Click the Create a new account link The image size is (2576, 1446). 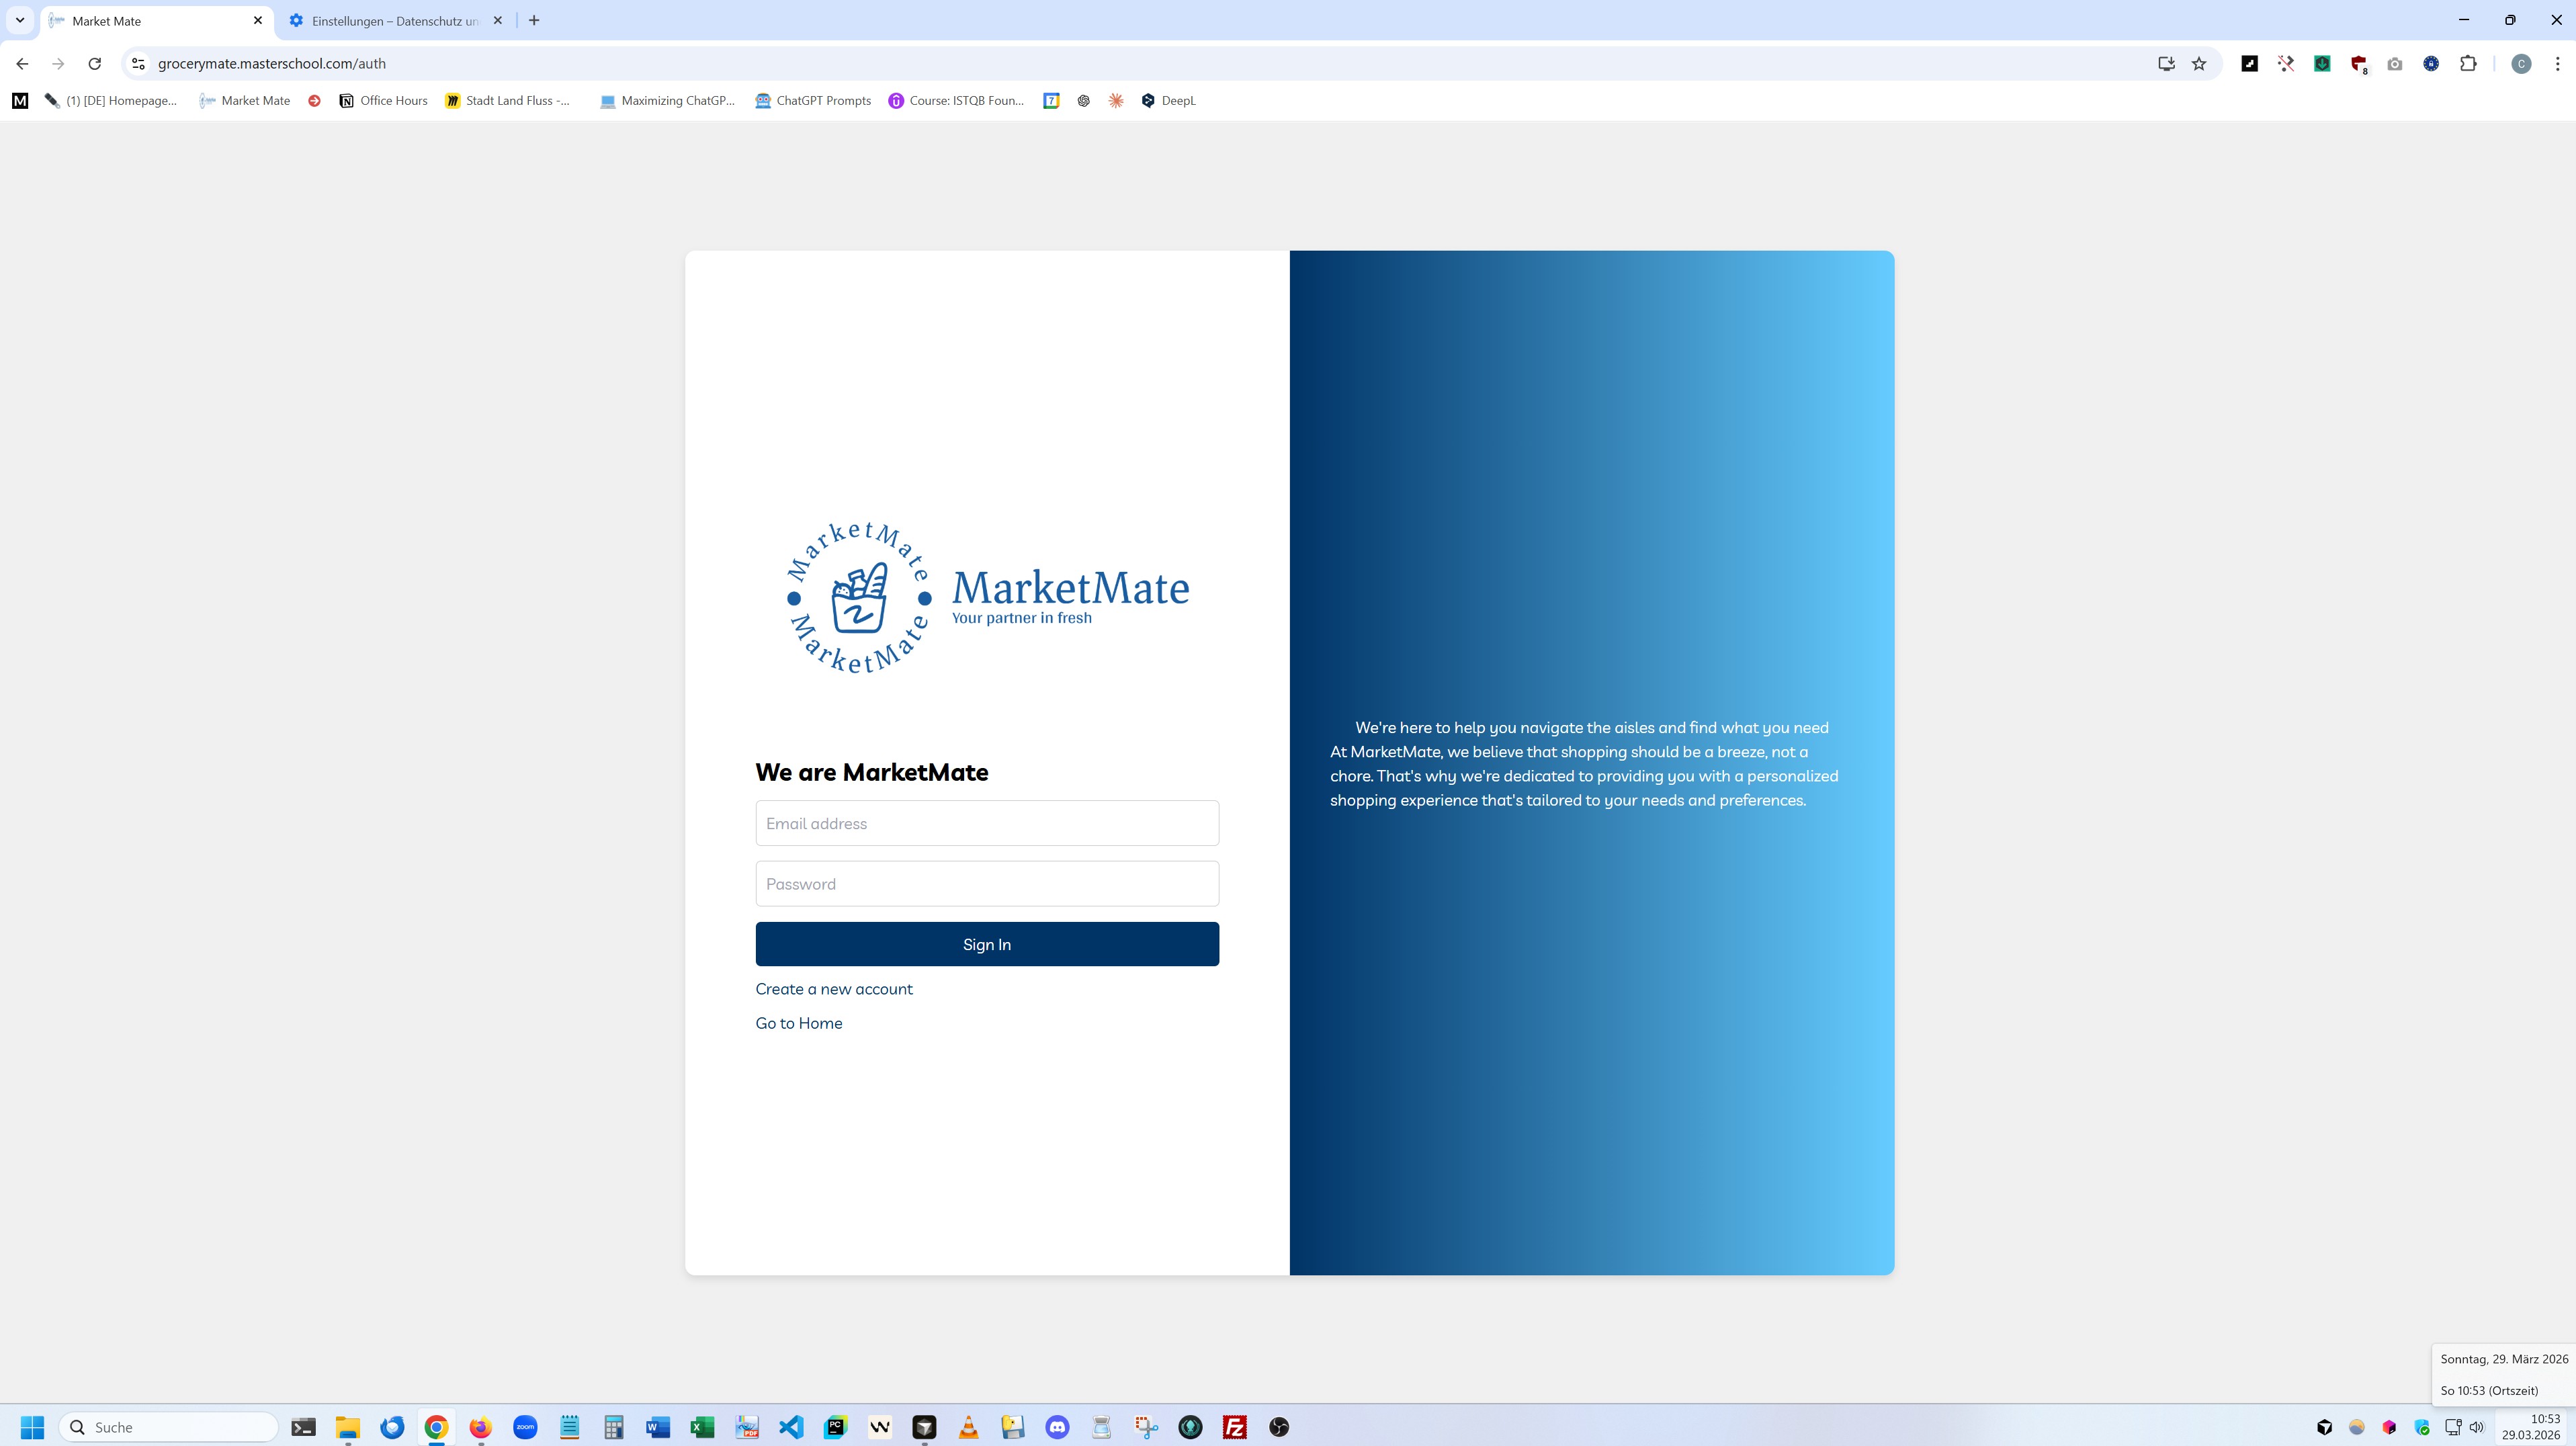[833, 989]
